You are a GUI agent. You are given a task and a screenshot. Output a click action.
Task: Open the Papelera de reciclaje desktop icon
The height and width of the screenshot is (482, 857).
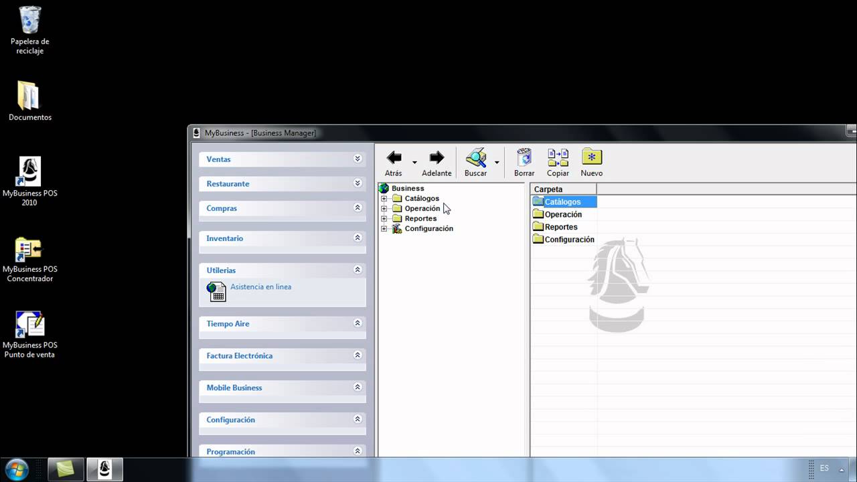[29, 30]
